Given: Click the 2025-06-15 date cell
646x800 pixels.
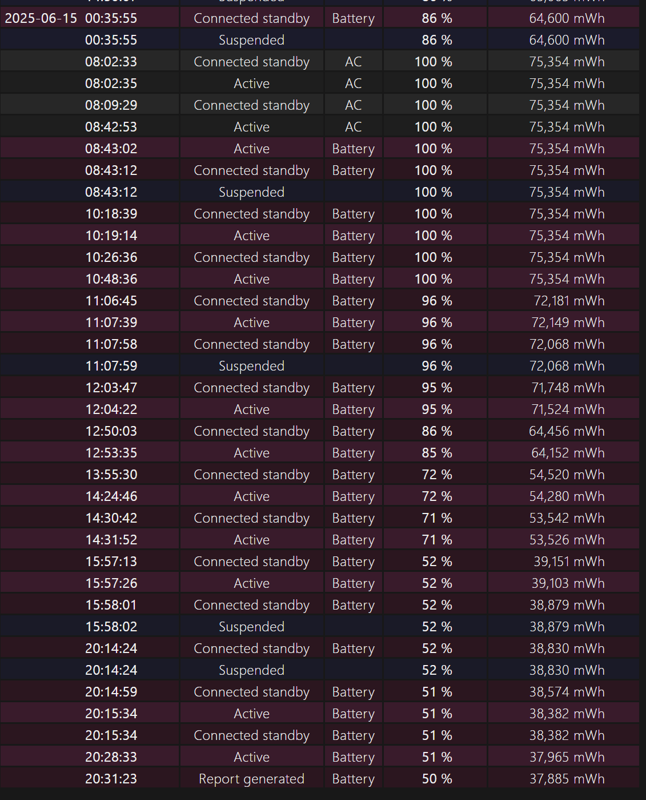Looking at the screenshot, I should point(41,18).
